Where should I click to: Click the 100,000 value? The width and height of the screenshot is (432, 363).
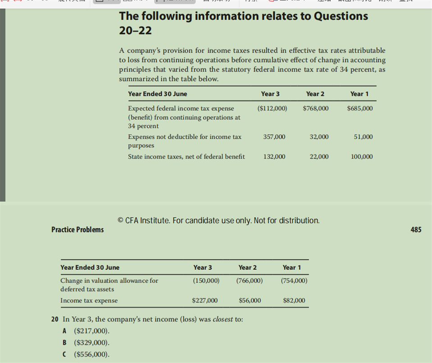(x=362, y=156)
